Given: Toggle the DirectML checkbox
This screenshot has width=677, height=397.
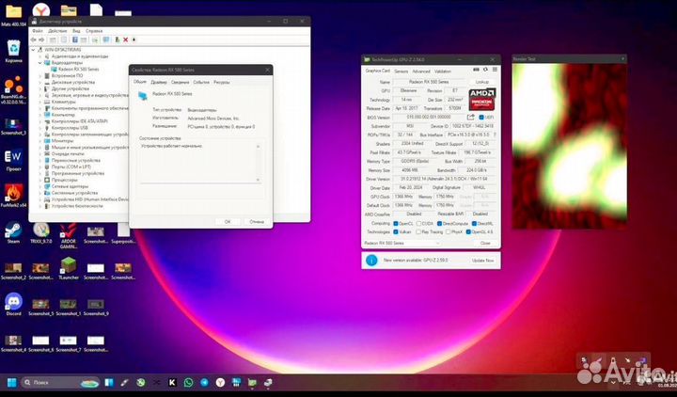Looking at the screenshot, I should [x=474, y=223].
